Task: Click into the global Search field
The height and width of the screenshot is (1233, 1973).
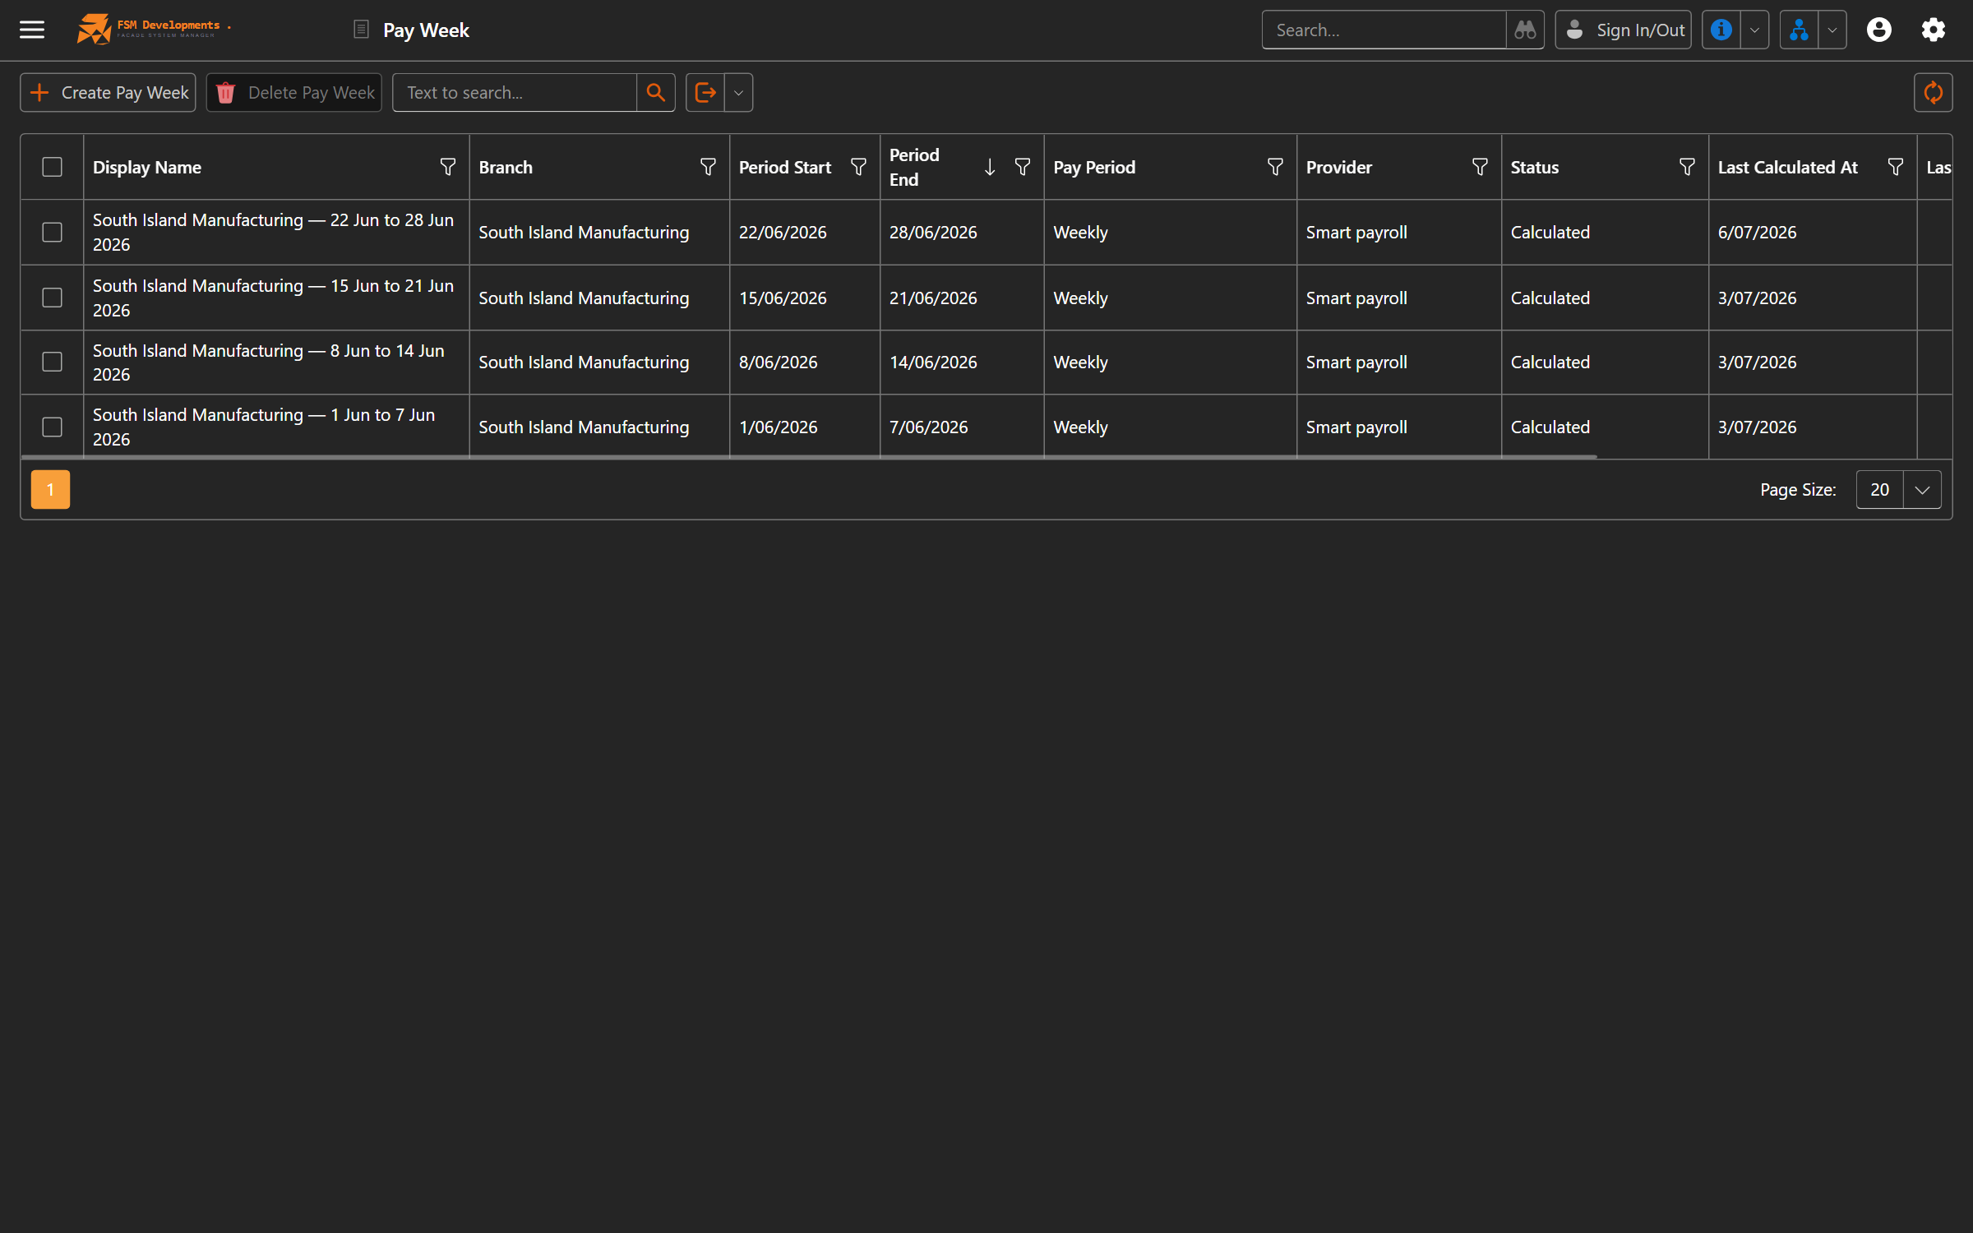Action: click(x=1384, y=30)
